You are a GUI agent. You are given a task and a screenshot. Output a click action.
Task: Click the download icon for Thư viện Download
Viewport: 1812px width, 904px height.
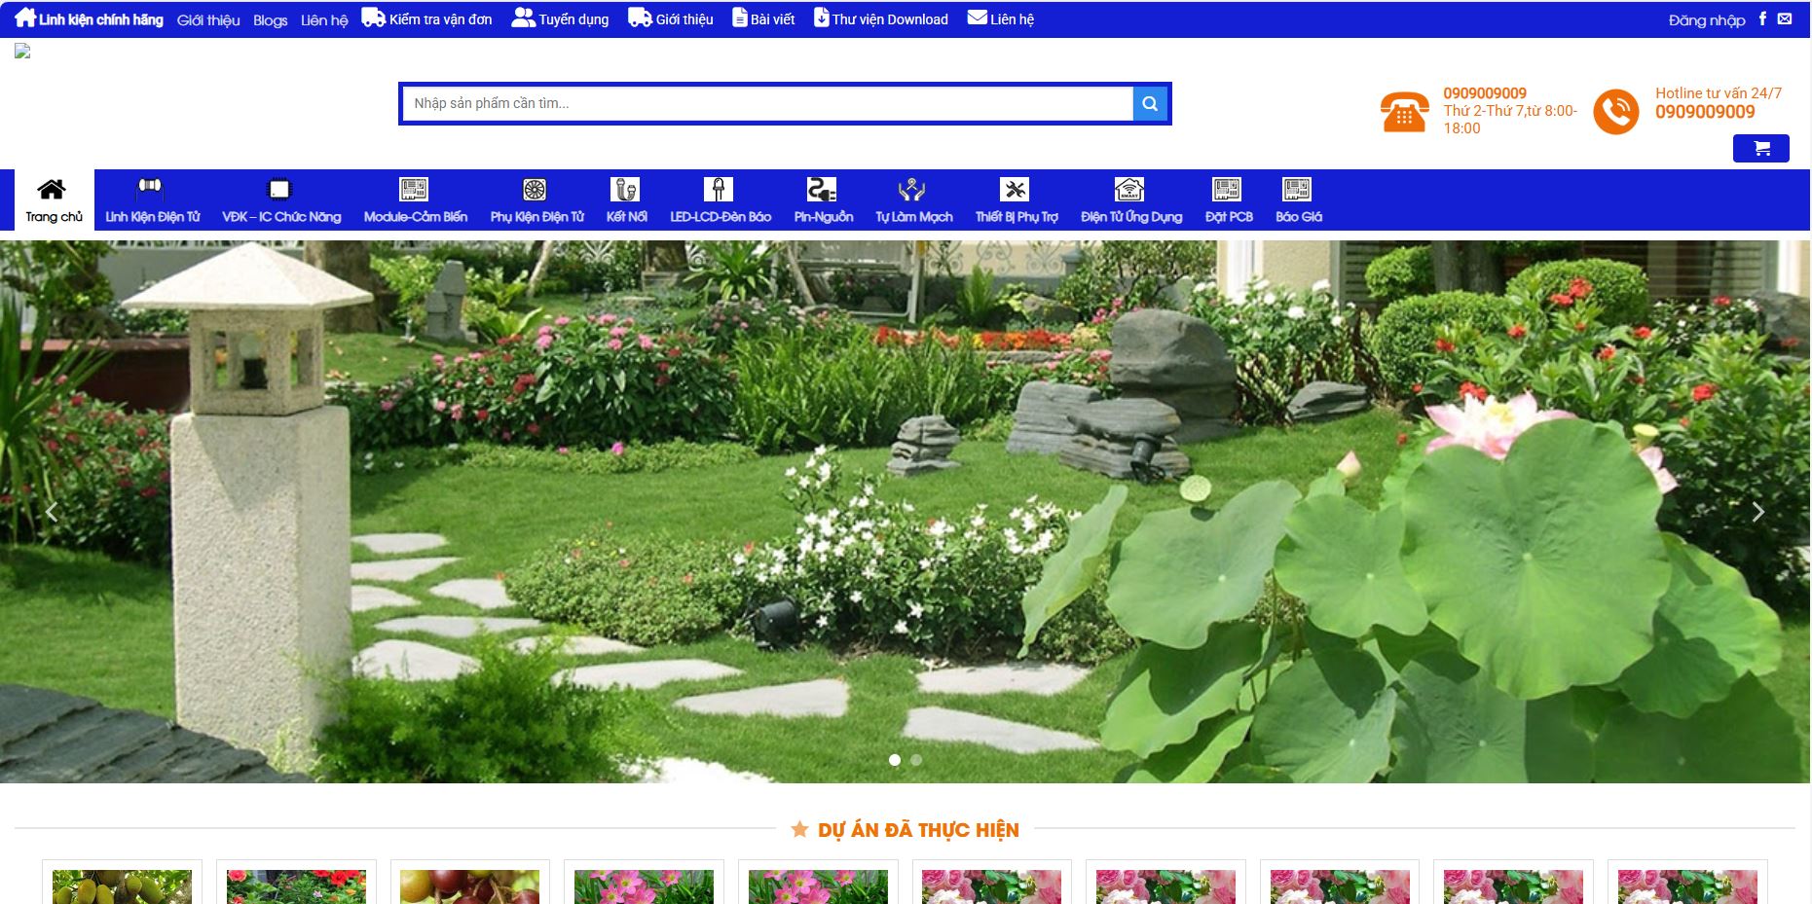(x=822, y=18)
